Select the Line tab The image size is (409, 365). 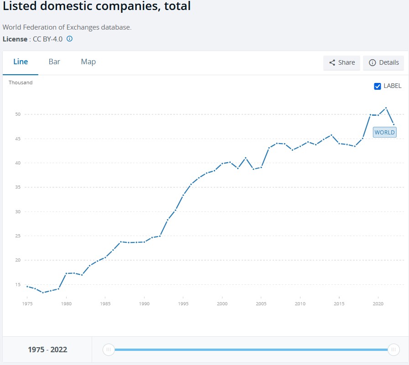(21, 62)
